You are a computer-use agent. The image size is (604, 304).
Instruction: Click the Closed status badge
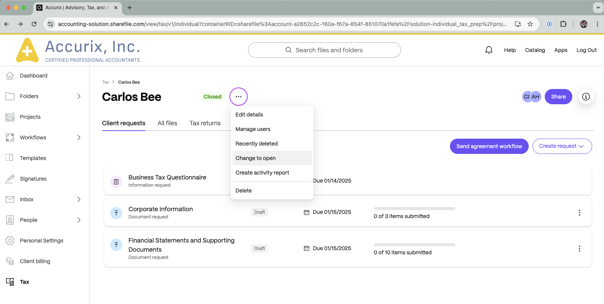[212, 97]
